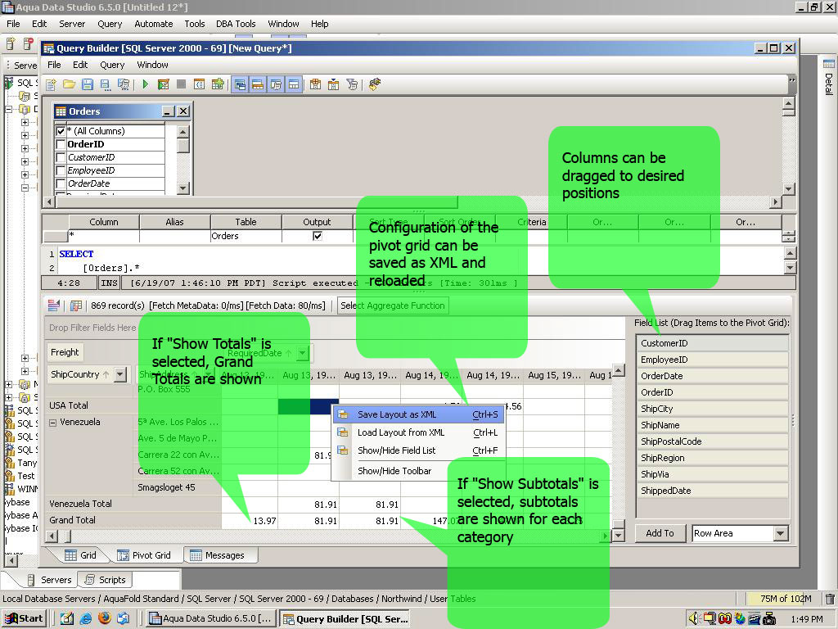Click the Save floppy disk icon

click(x=87, y=84)
